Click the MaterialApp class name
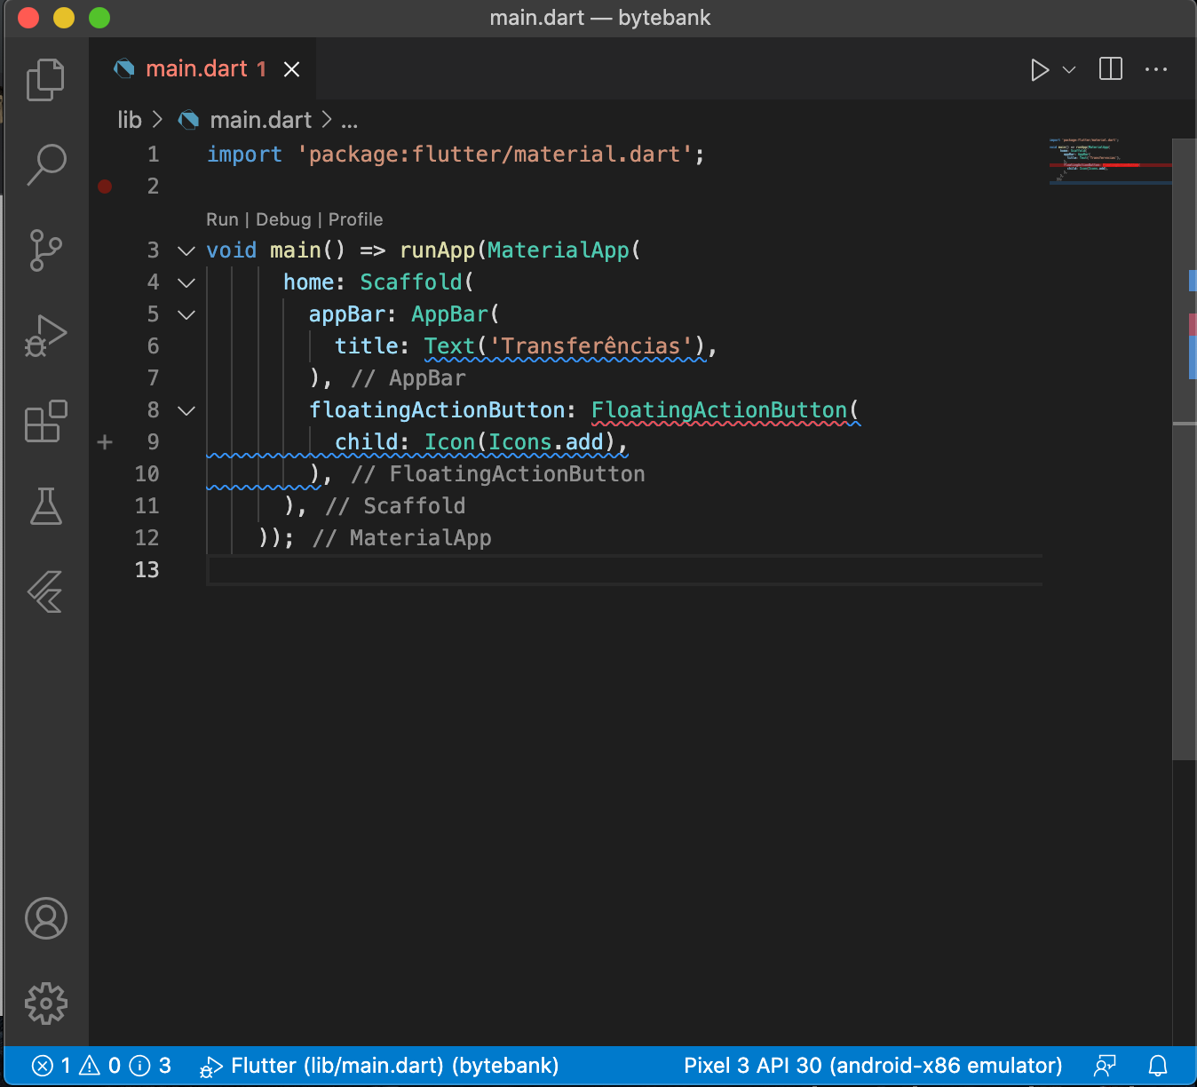1197x1087 pixels. point(559,250)
